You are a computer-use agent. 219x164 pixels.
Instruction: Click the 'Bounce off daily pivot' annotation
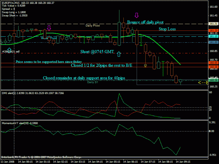[x=145, y=22]
